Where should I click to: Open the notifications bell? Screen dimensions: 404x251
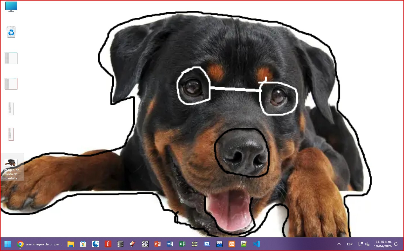tap(396, 244)
